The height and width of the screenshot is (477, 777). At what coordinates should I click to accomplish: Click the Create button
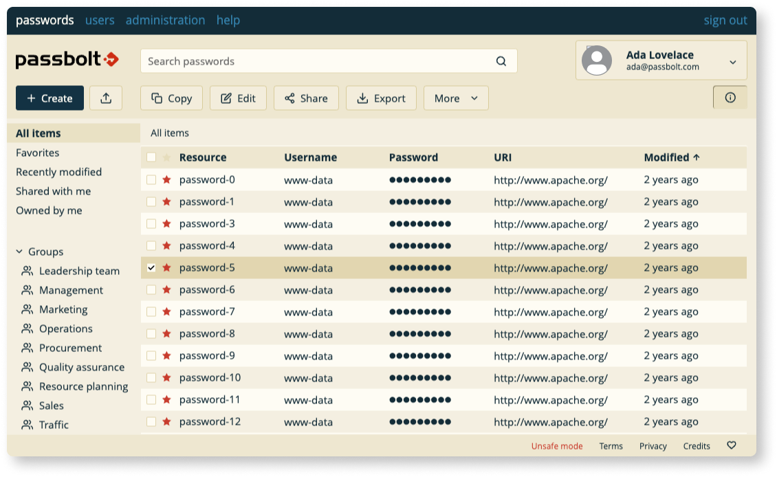[50, 98]
